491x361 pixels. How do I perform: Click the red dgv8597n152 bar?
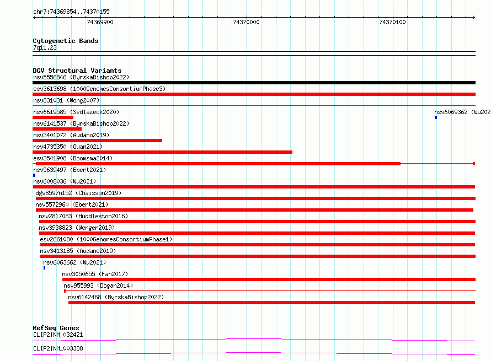pos(255,198)
